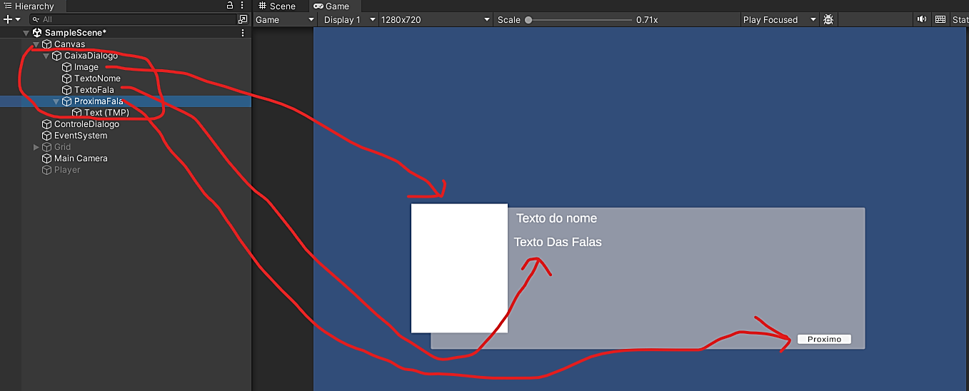
Task: Collapse the Canvas tree node
Action: pos(36,44)
